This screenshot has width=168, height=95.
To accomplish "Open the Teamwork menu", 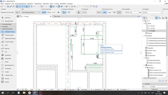I will click(46, 4).
